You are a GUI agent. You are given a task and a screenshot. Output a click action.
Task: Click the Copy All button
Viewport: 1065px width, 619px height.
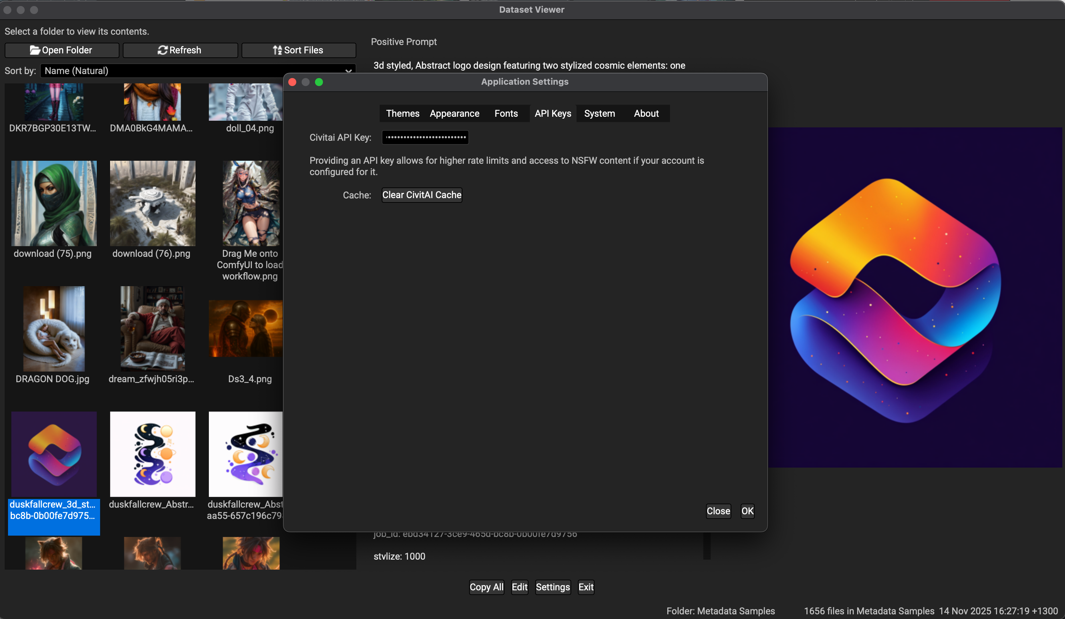point(486,587)
